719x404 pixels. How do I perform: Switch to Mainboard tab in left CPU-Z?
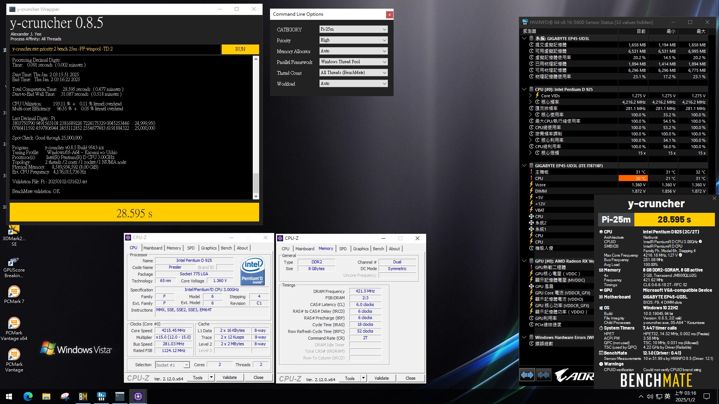[x=153, y=248]
